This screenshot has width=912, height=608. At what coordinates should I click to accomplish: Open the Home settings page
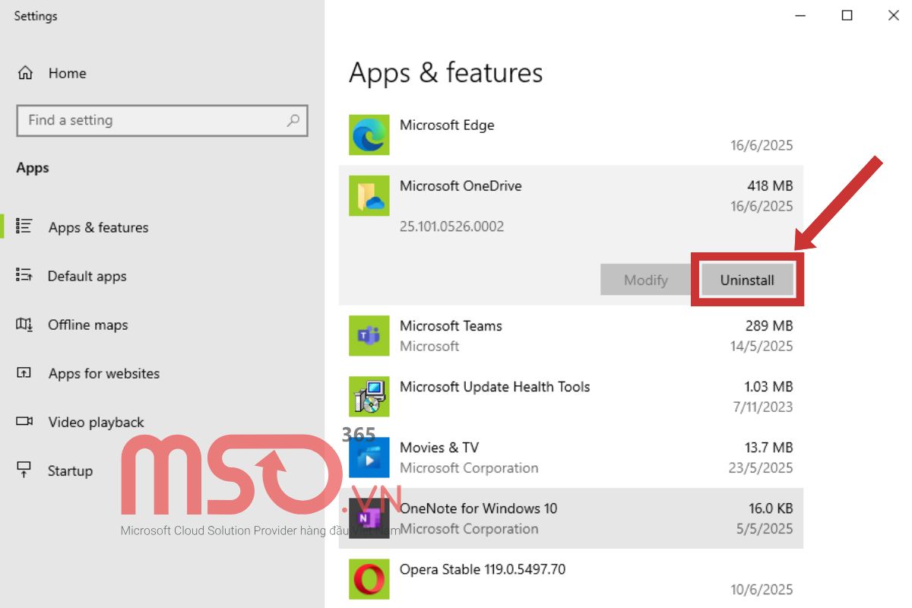(x=67, y=73)
